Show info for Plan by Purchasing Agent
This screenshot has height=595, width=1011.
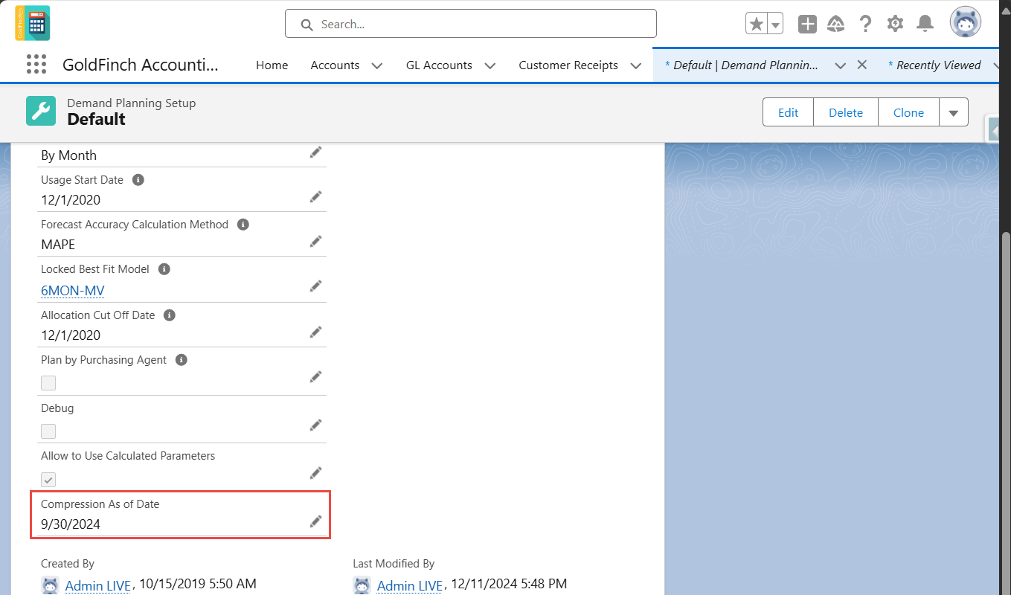pos(182,359)
